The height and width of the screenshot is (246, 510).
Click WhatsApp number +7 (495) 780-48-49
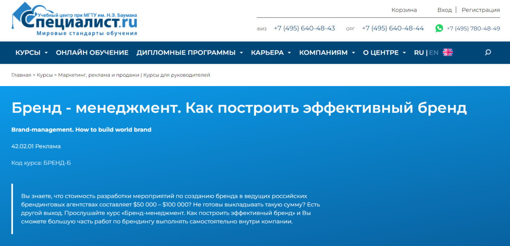point(473,29)
